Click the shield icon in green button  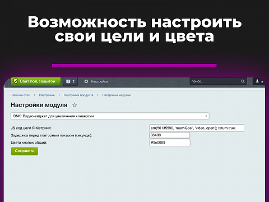coord(16,81)
